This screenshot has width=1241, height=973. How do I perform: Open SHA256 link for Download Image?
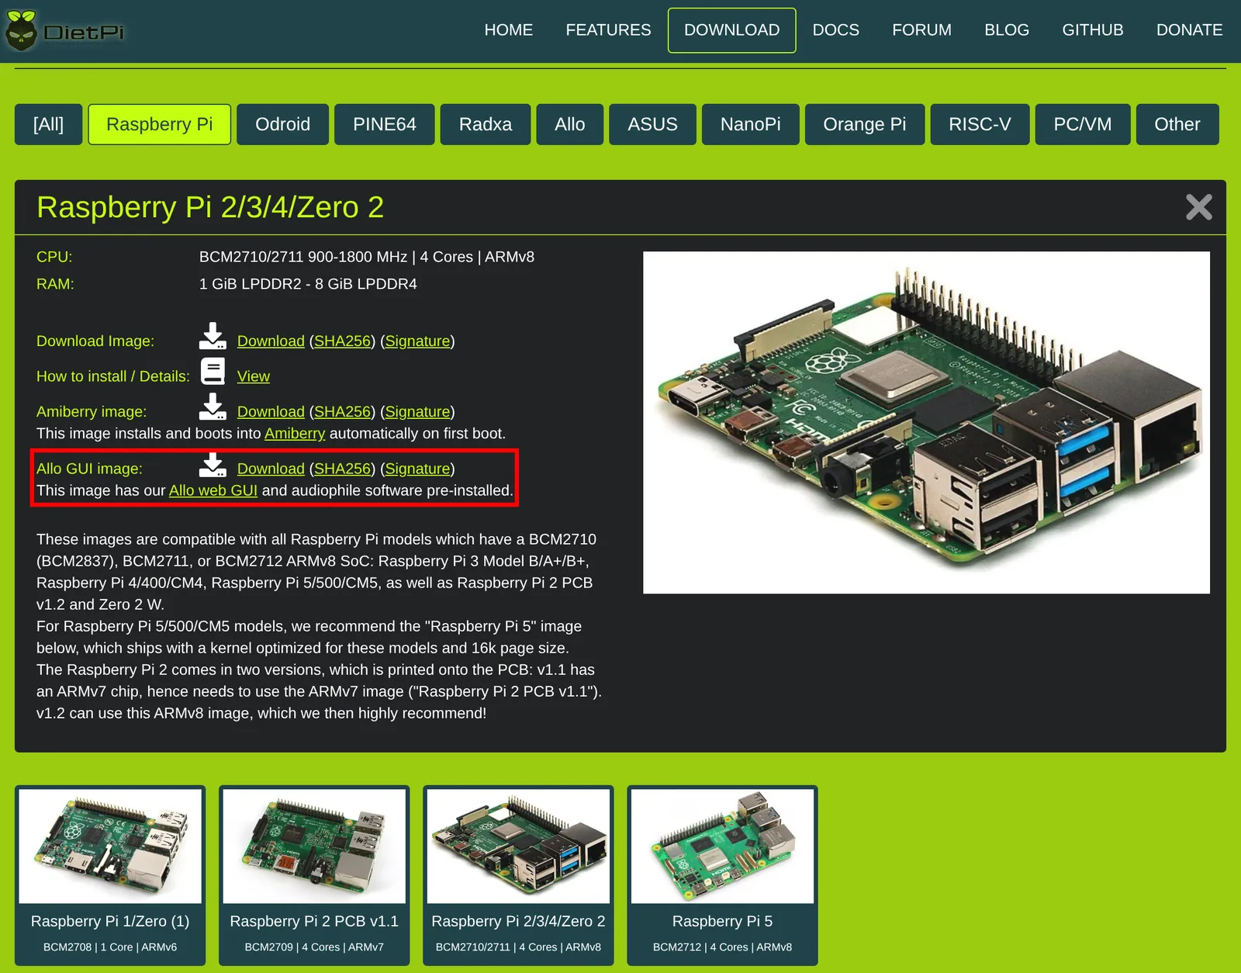342,341
